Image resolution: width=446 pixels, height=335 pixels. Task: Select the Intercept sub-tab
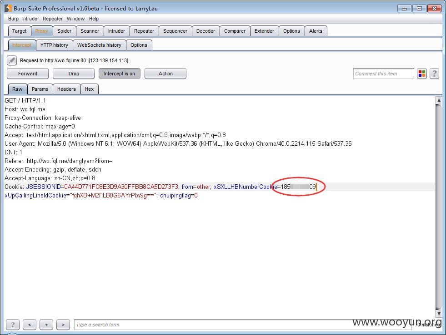22,45
